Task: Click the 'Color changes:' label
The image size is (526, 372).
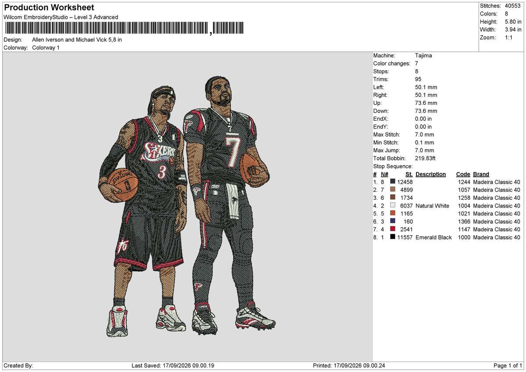Action: pos(392,64)
